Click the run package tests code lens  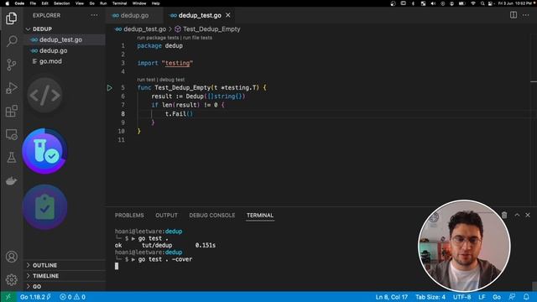158,38
